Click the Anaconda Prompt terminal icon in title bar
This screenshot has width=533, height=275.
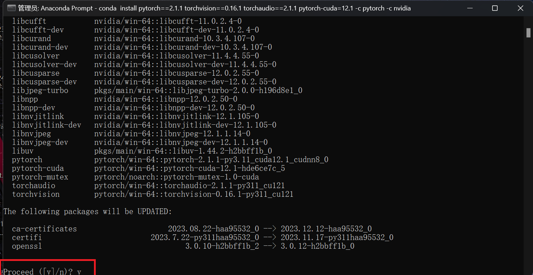tap(12, 8)
